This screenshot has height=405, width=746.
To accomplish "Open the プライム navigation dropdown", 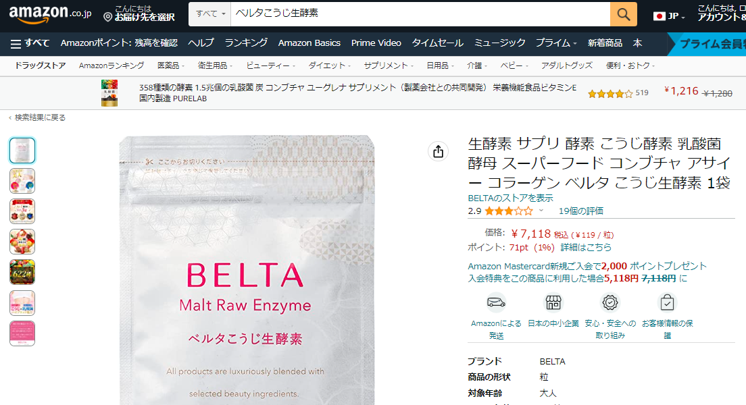I will click(556, 43).
